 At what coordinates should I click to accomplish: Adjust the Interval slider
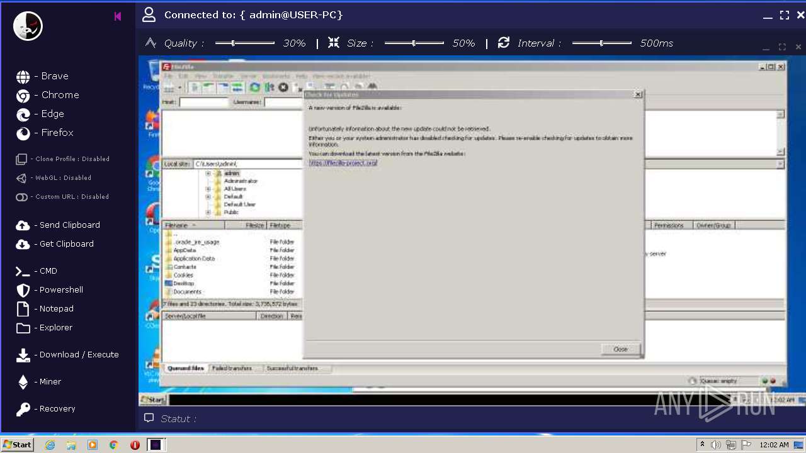tap(602, 43)
